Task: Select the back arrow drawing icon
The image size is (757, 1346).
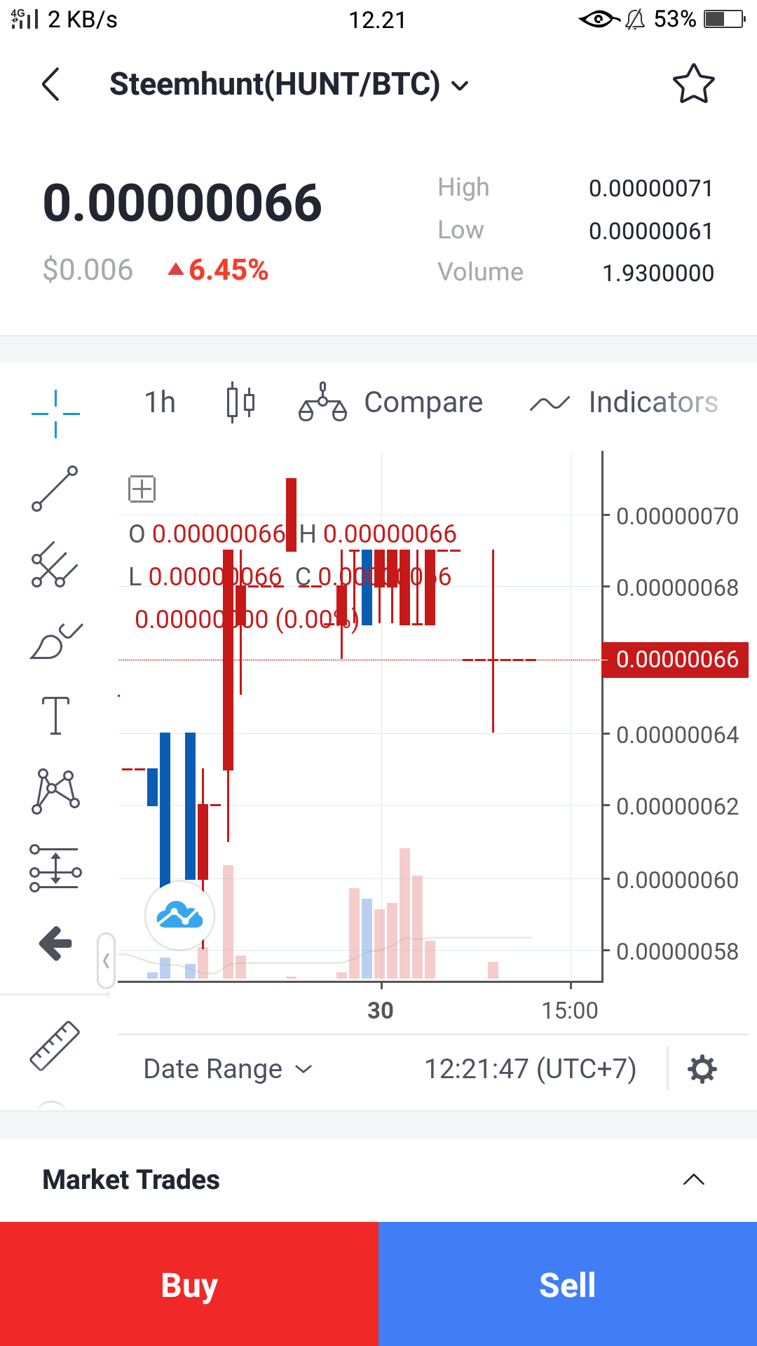Action: click(55, 943)
